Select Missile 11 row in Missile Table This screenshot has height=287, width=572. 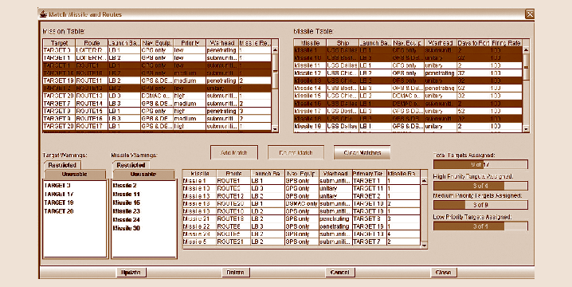tap(408, 65)
